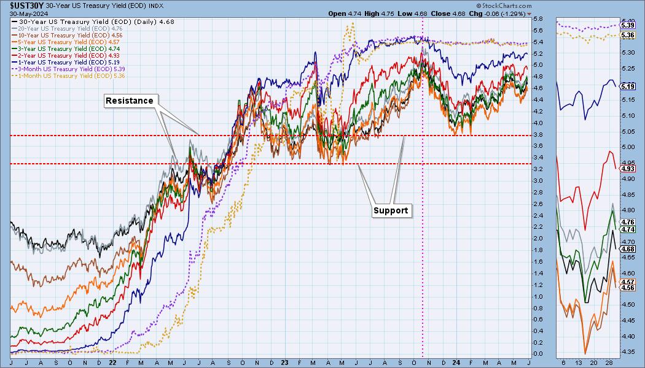Viewport: 645px width, 368px height.
Task: Click the 4.57 value tag in right panel
Action: click(628, 282)
